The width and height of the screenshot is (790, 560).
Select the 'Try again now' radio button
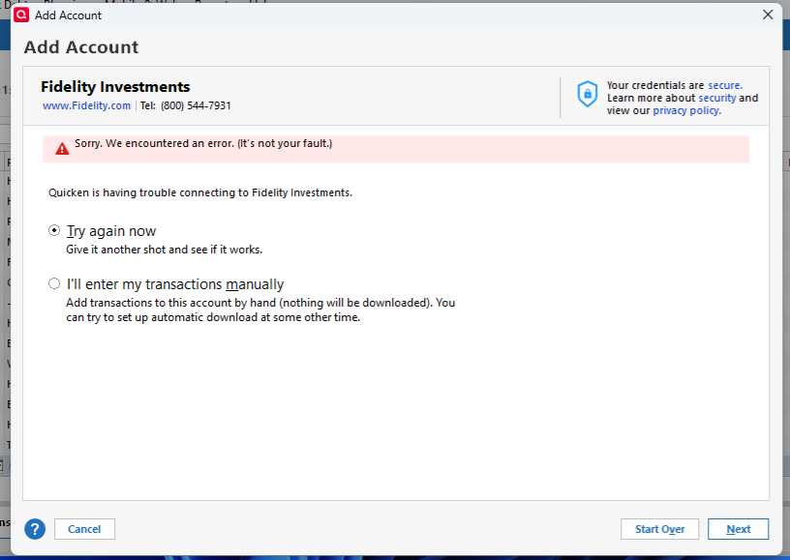(x=54, y=230)
